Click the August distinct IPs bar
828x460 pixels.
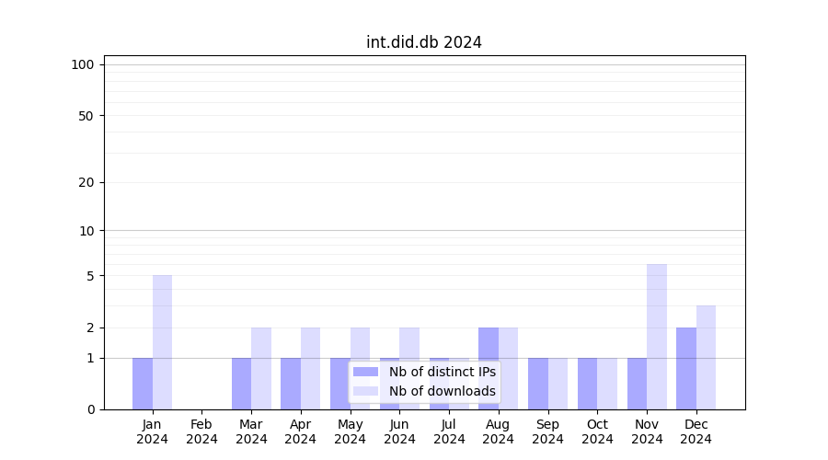tap(489, 368)
